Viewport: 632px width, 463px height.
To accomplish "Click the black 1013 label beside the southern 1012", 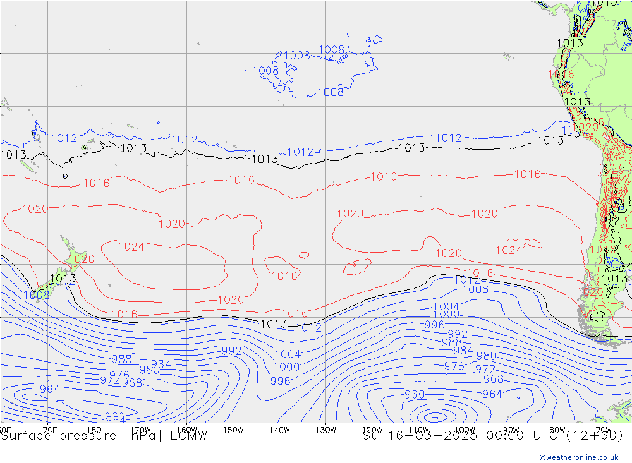I will point(274,324).
